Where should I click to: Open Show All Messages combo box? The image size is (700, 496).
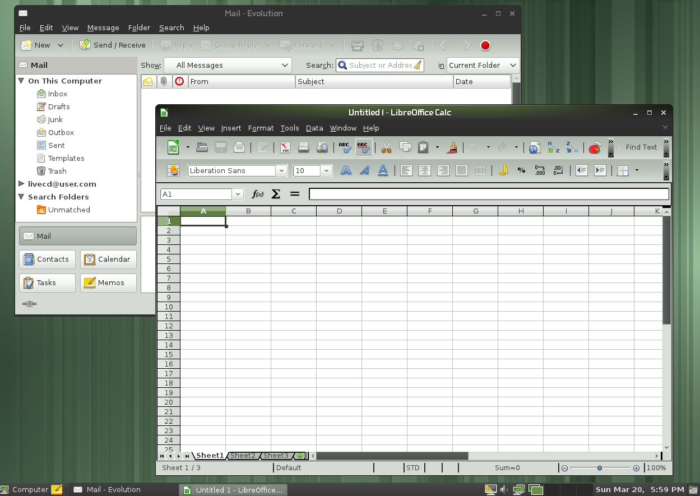pyautogui.click(x=228, y=65)
